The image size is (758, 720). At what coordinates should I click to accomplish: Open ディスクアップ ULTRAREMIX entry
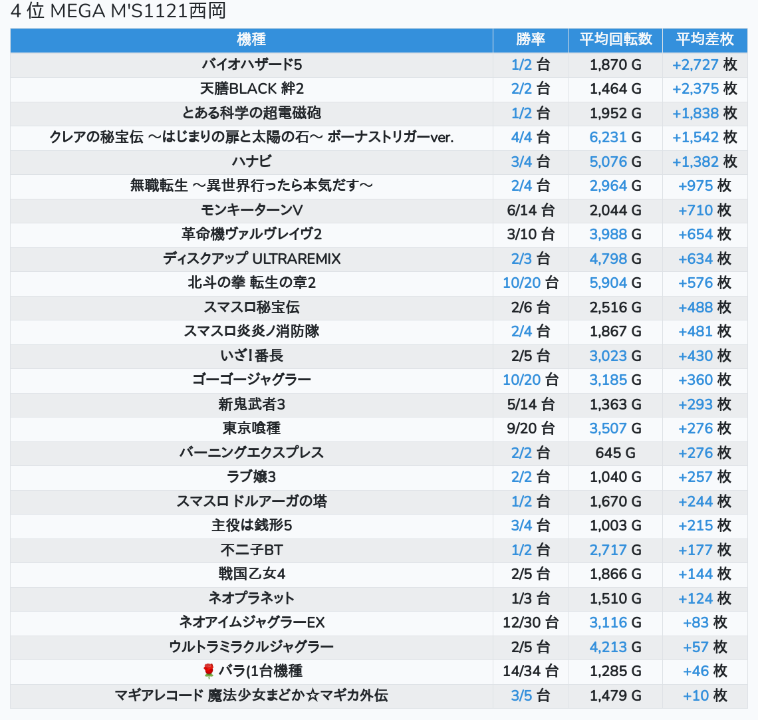(251, 259)
